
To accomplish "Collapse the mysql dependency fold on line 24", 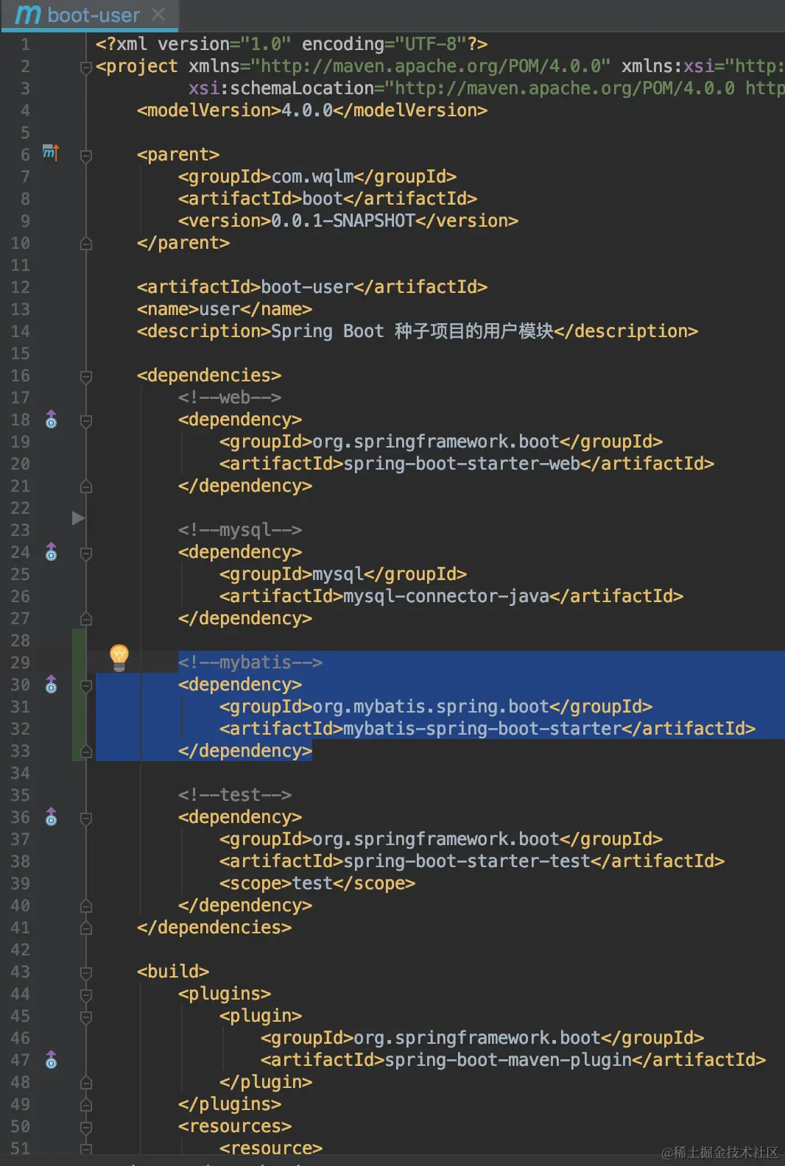I will pyautogui.click(x=85, y=554).
